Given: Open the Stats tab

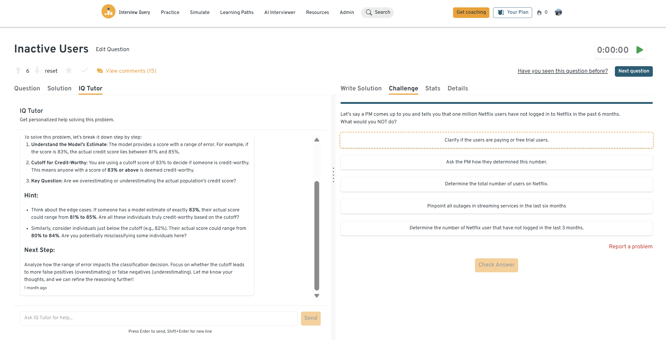Looking at the screenshot, I should click(x=432, y=88).
